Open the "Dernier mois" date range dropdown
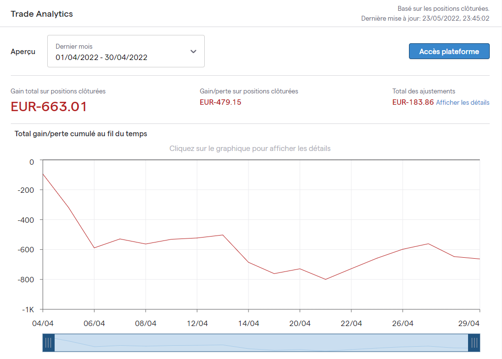This screenshot has height=359, width=502. click(x=125, y=51)
